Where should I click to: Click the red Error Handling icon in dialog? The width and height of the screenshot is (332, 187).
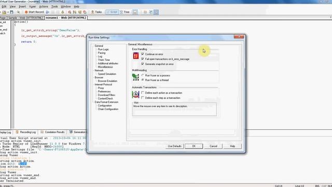pos(136,56)
